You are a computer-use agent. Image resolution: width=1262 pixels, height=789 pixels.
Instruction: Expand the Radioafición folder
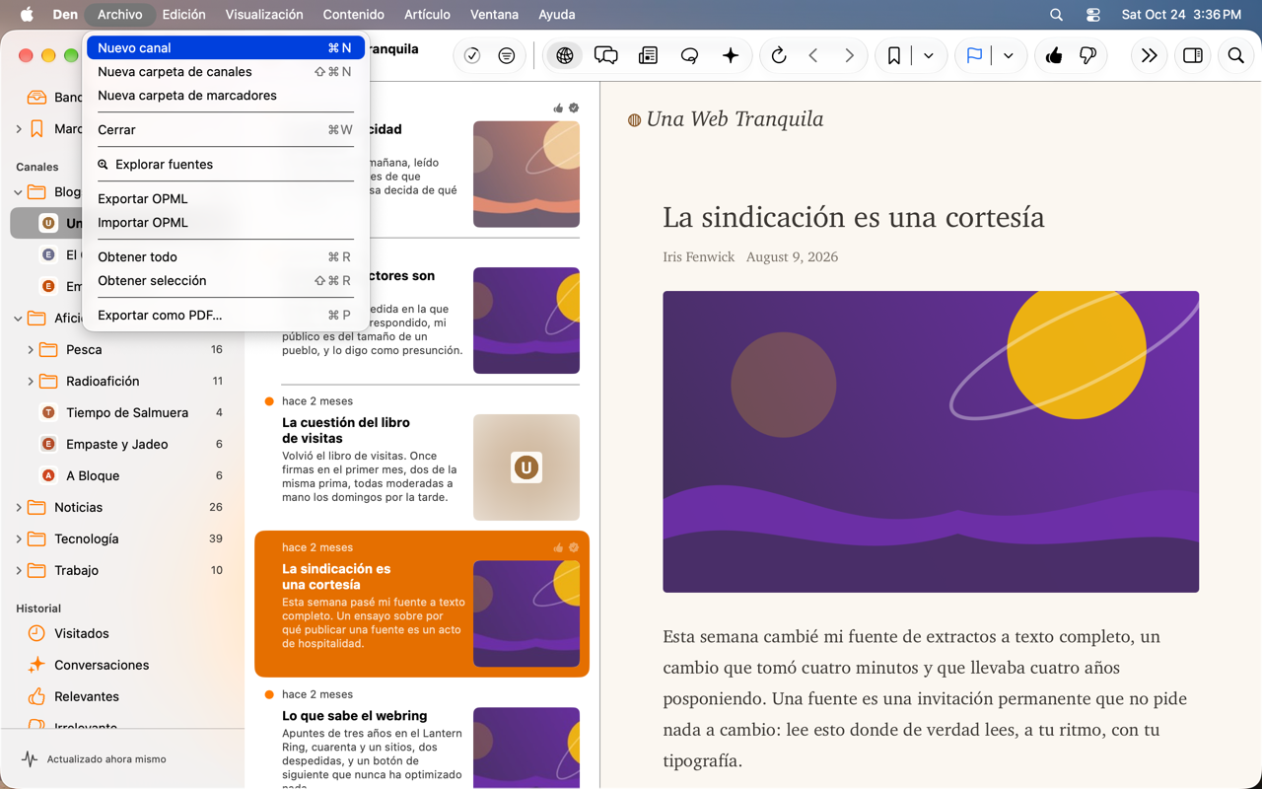pos(31,381)
